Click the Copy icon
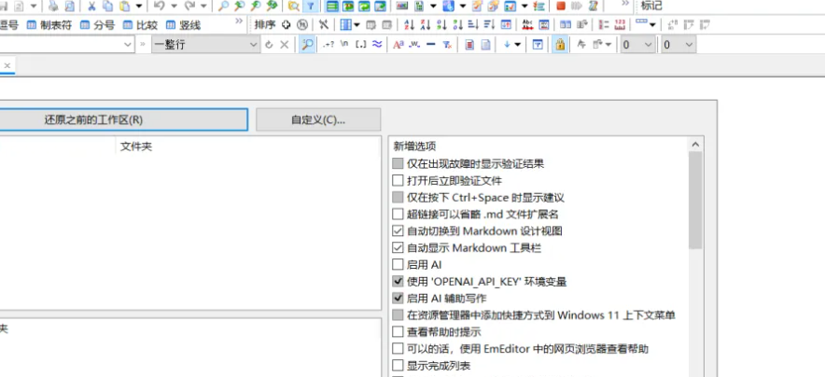The width and height of the screenshot is (825, 377). (x=108, y=7)
